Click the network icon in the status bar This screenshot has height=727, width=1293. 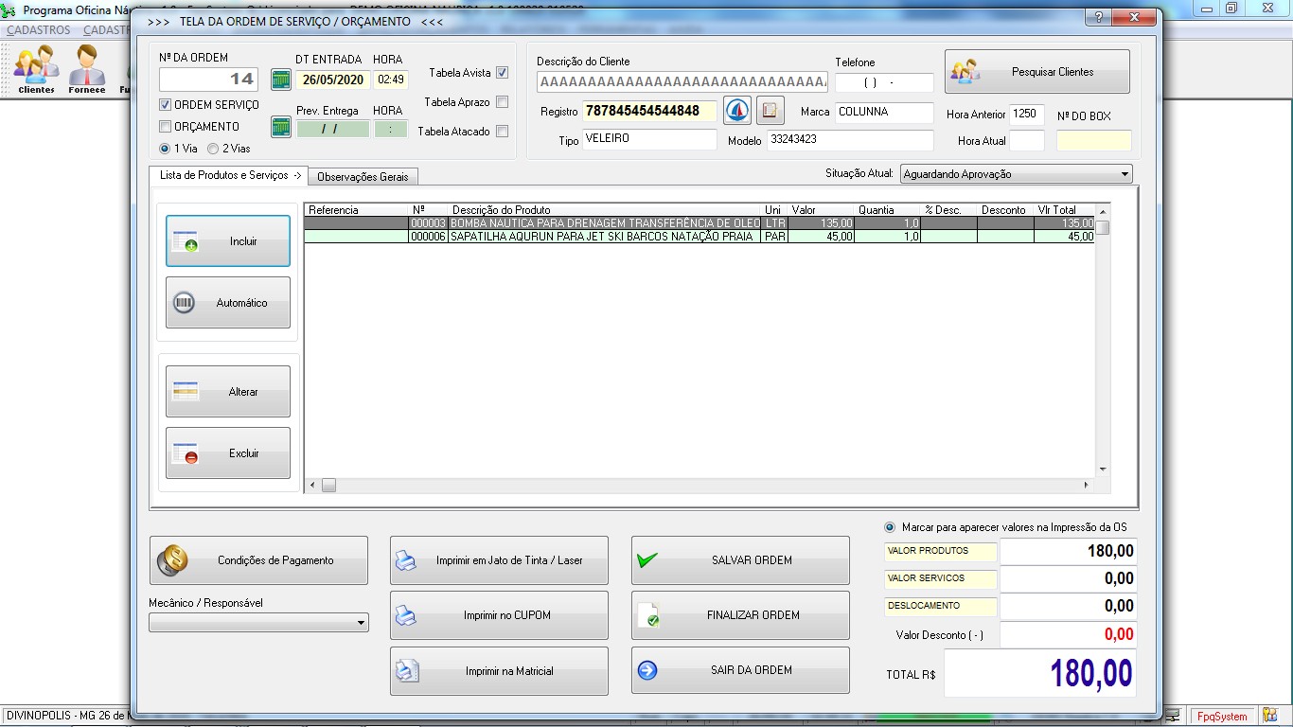click(1174, 717)
